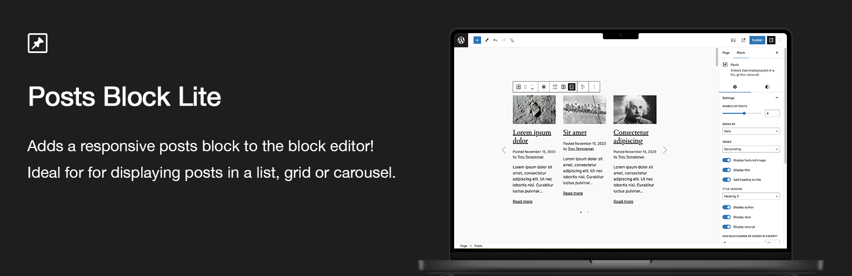Click the Publish button
Image resolution: width=852 pixels, height=276 pixels.
(x=757, y=40)
